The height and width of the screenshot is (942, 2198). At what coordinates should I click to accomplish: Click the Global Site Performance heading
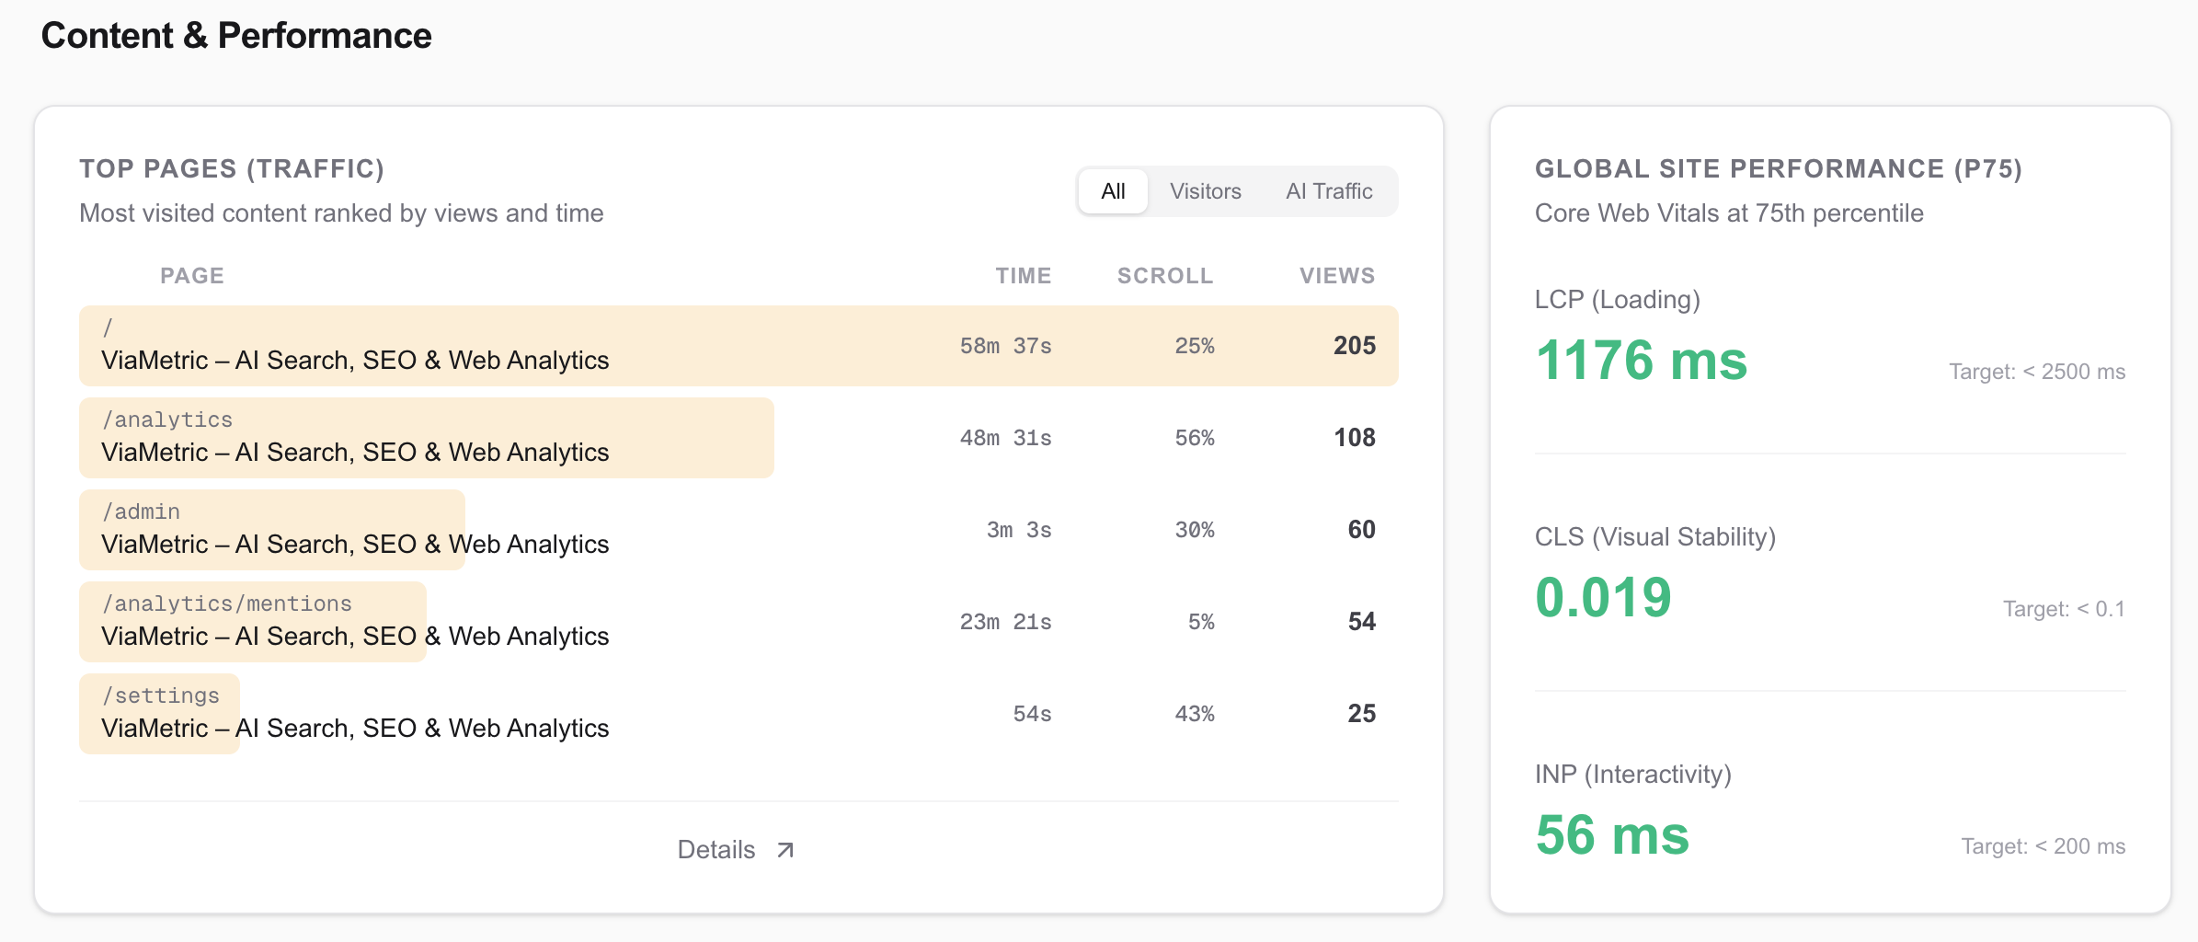click(1778, 169)
